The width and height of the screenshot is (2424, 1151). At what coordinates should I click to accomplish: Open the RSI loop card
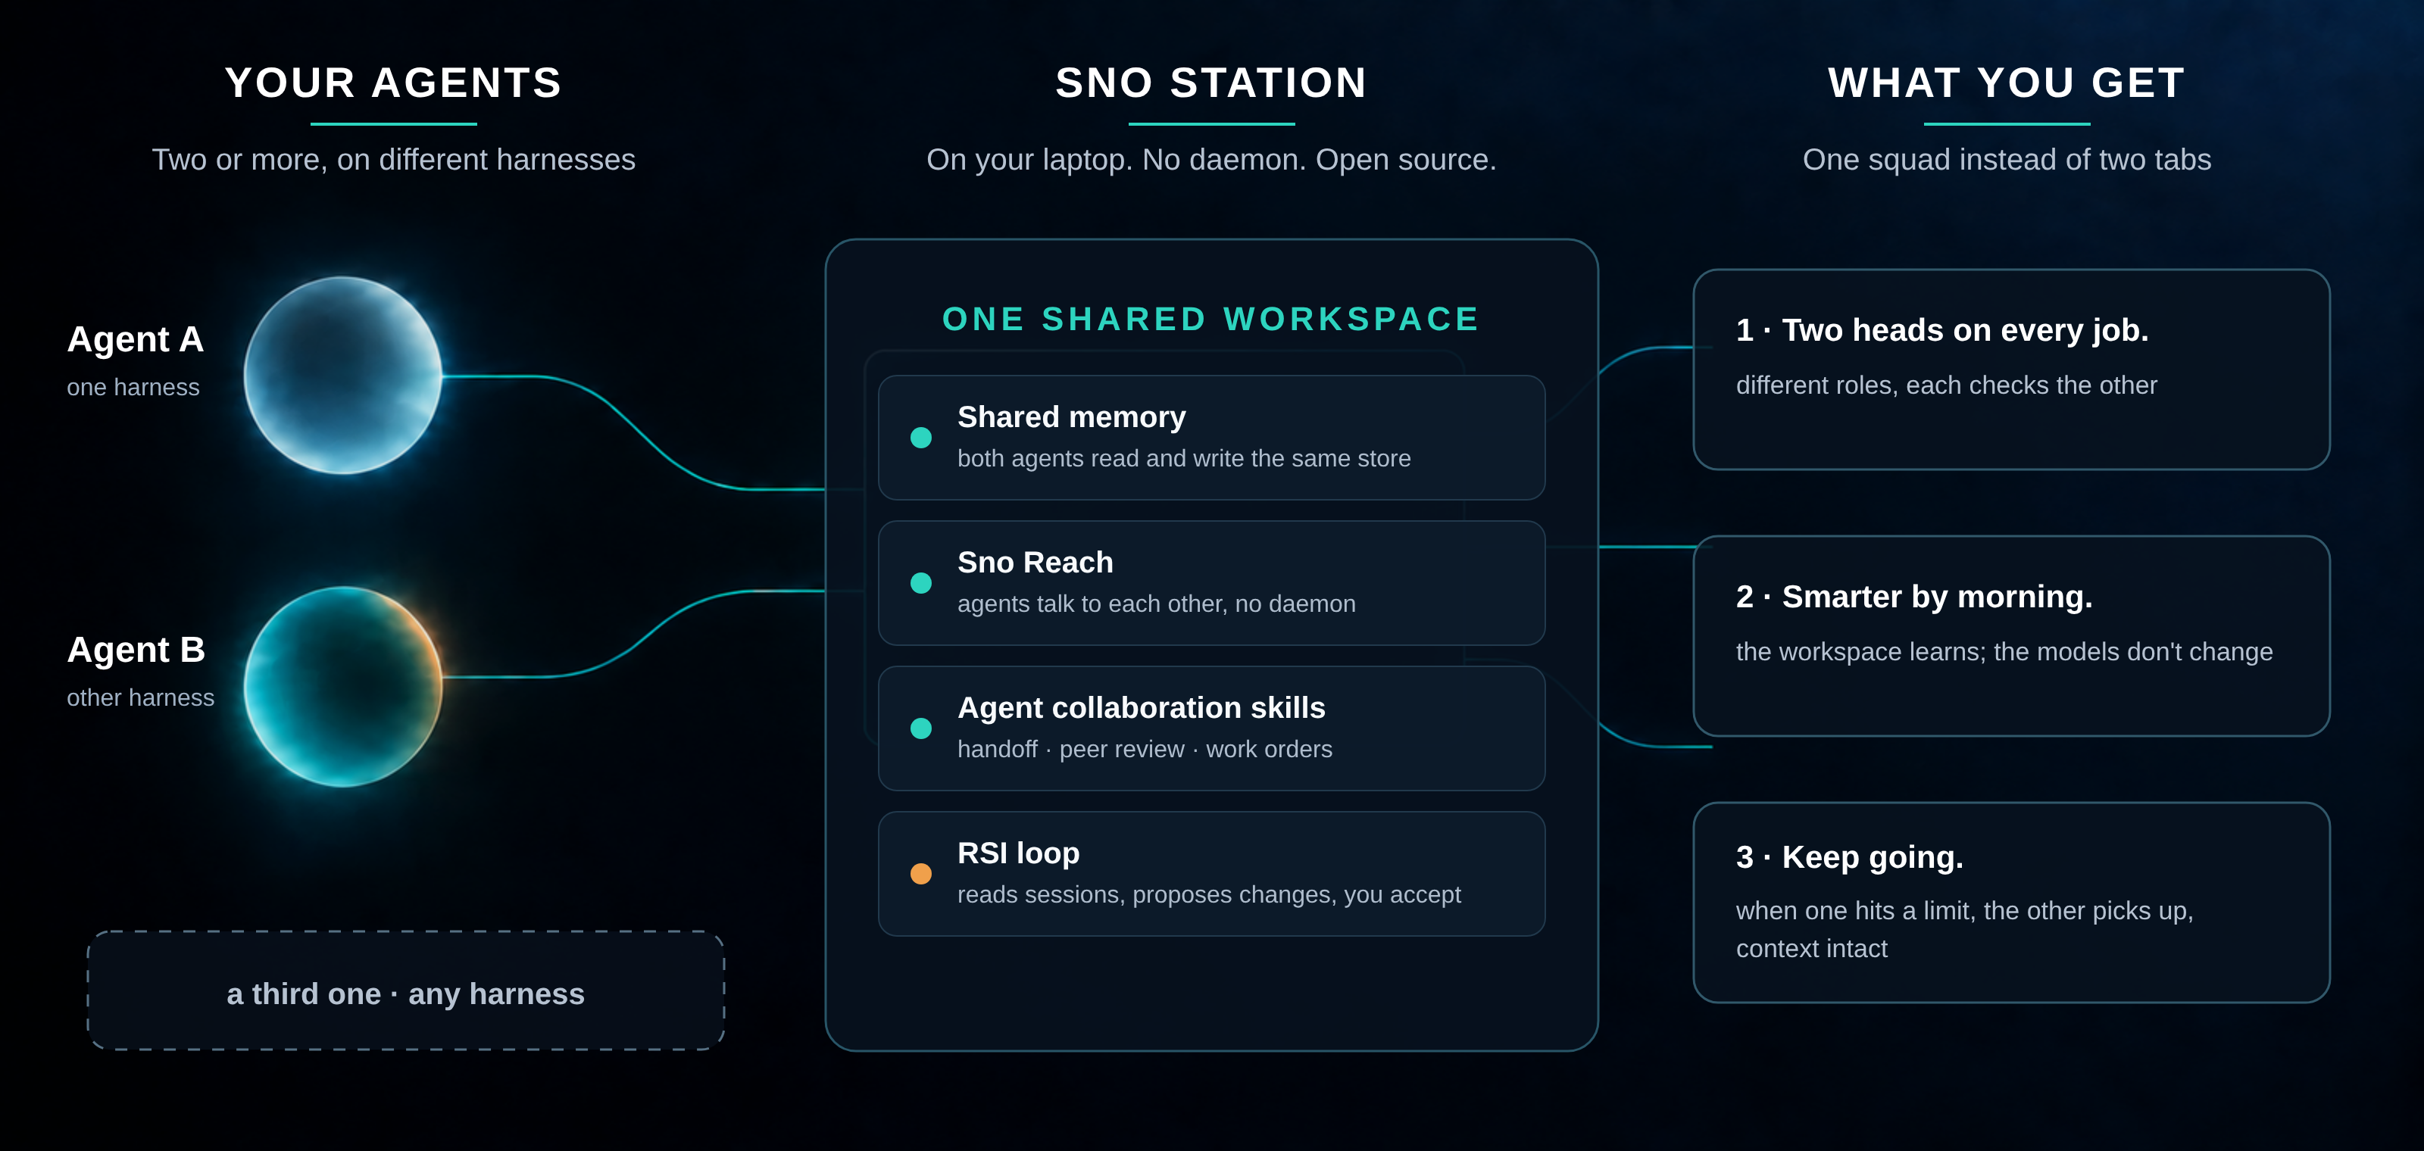[1211, 874]
